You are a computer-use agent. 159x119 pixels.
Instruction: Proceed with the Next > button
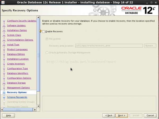click(122, 116)
